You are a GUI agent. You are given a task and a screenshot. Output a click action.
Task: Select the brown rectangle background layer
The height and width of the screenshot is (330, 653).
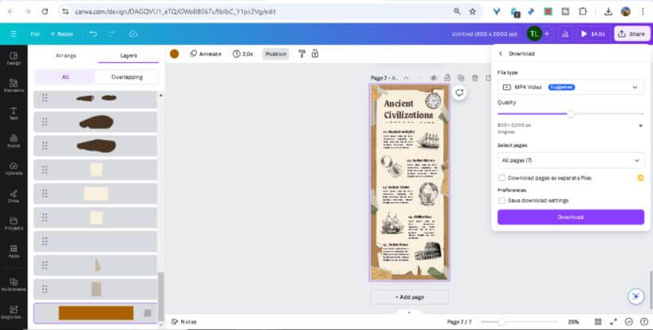click(96, 313)
